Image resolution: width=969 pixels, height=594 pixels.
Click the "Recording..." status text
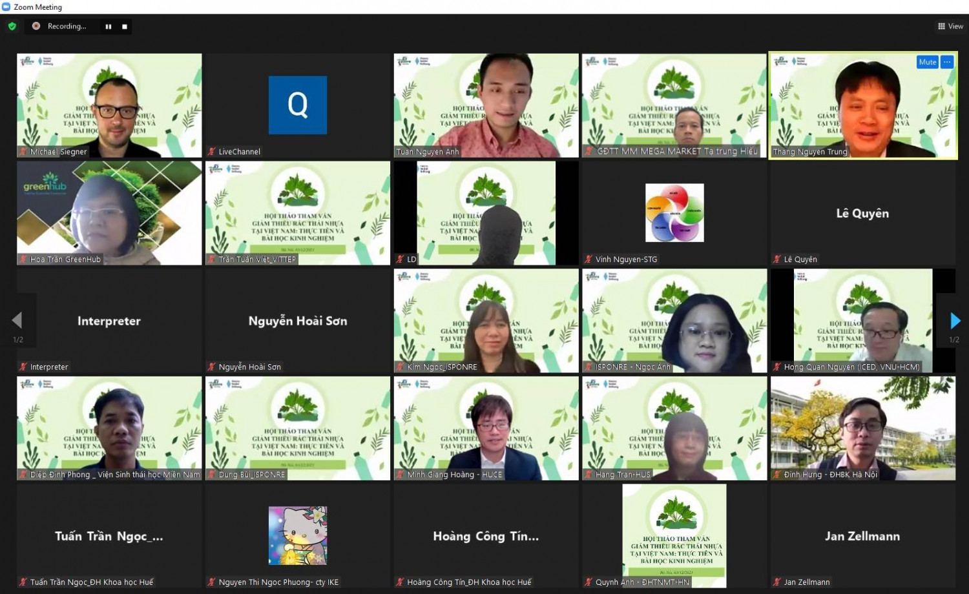pos(67,26)
